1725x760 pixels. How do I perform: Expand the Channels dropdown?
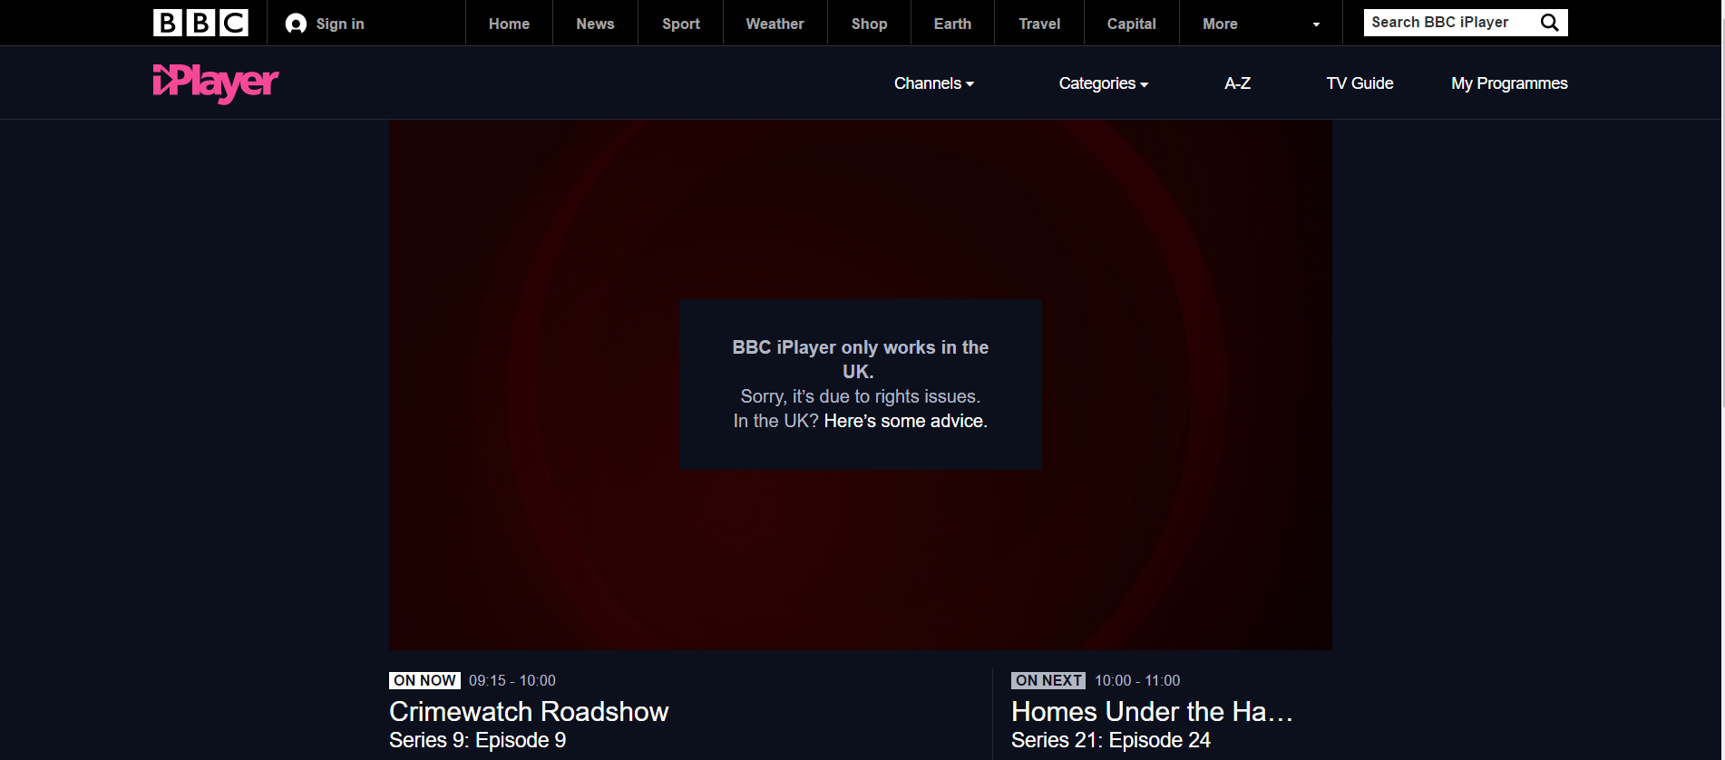(x=934, y=83)
